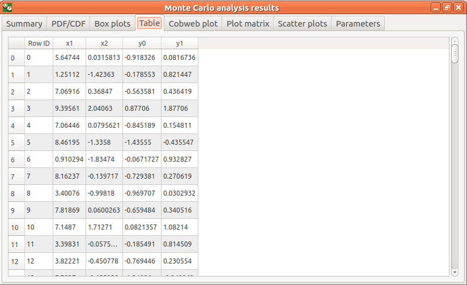Click the application icon in title bar
The width and height of the screenshot is (467, 285).
8,7
